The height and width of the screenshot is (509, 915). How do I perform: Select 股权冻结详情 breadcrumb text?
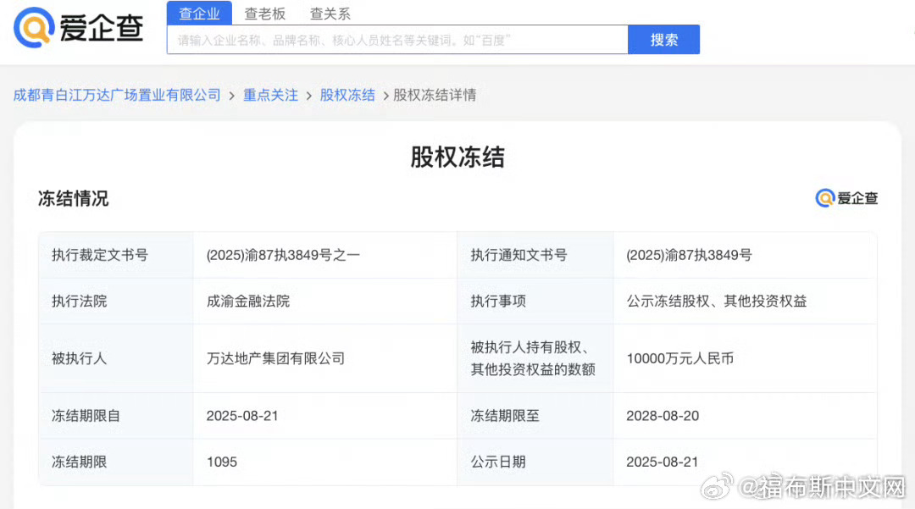pyautogui.click(x=435, y=95)
